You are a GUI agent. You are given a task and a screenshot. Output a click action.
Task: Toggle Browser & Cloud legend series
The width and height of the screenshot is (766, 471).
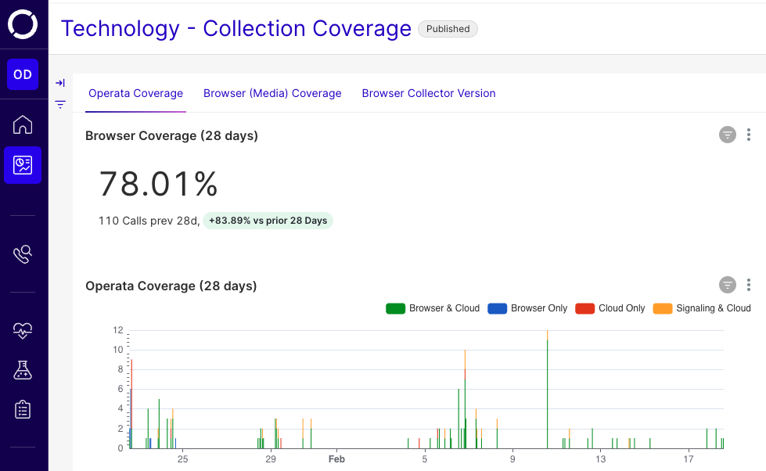pyautogui.click(x=433, y=308)
